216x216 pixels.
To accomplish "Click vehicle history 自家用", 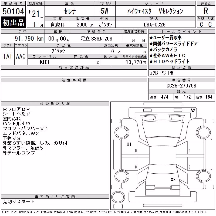I will point(58,25).
